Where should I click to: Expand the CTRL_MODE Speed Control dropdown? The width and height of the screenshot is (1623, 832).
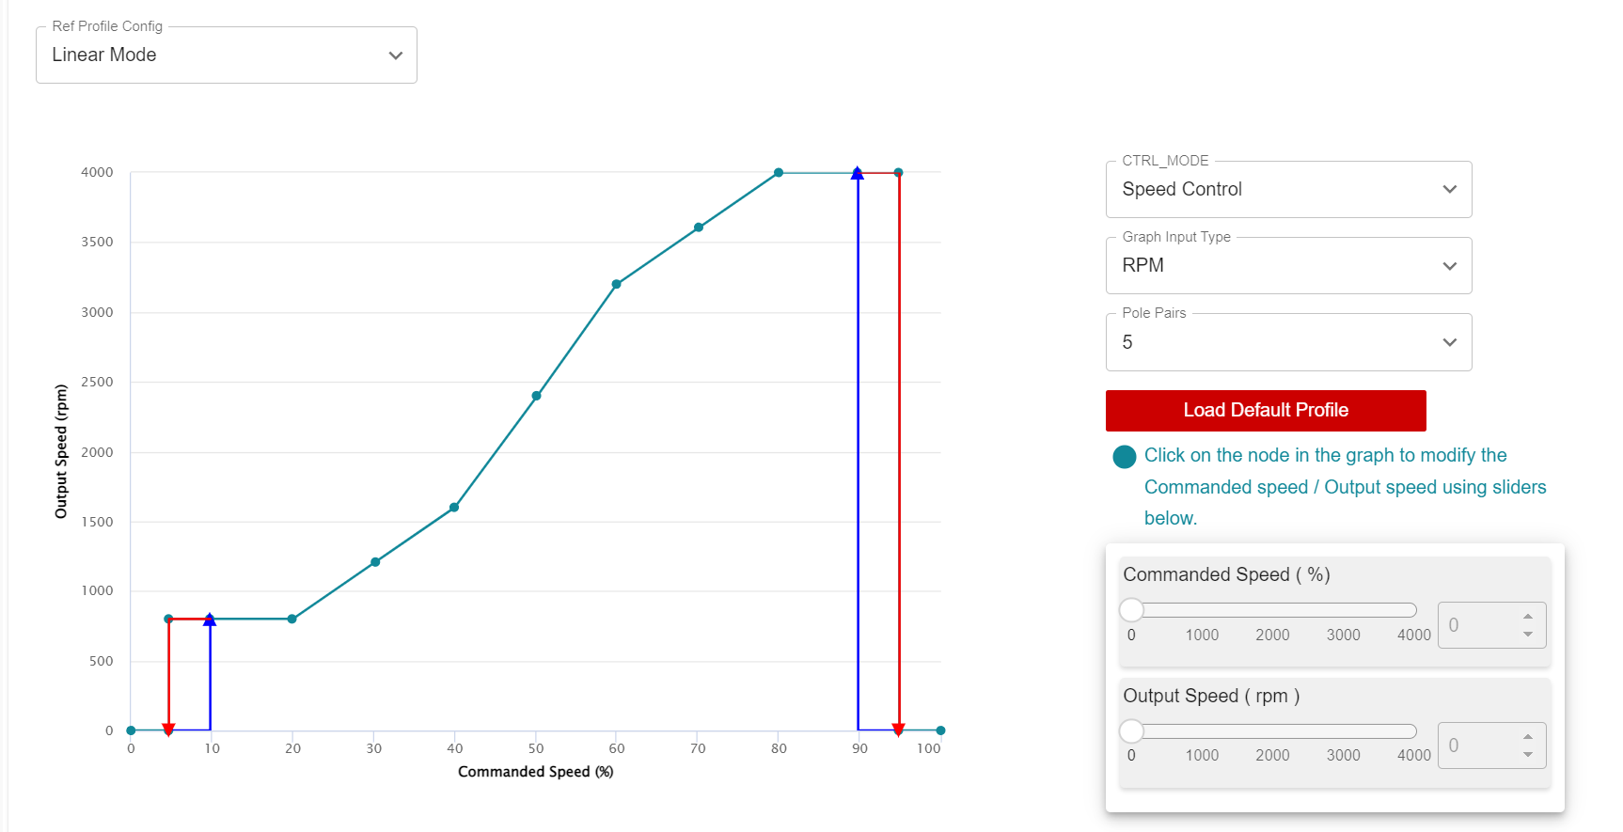1288,190
